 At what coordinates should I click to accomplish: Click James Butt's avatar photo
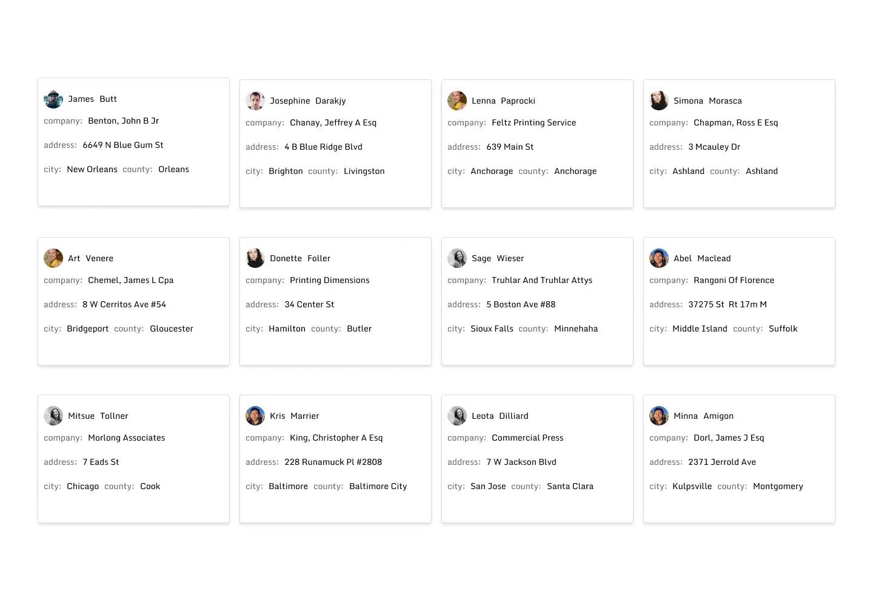click(53, 99)
